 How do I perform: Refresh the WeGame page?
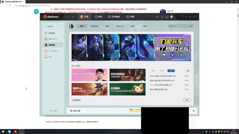73,17
